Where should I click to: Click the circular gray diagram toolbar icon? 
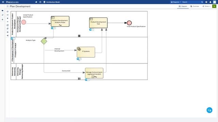7,32
